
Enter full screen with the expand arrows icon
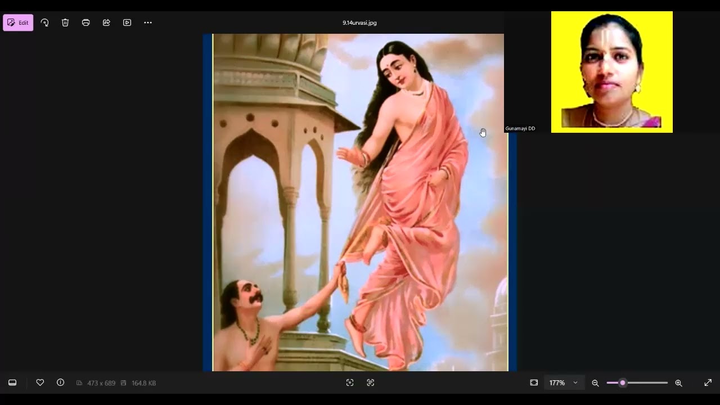coord(708,382)
